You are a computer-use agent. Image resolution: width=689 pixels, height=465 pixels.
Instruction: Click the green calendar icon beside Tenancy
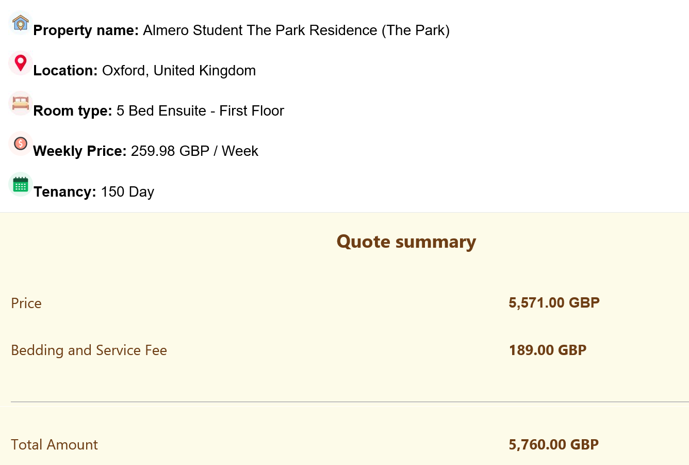(21, 184)
